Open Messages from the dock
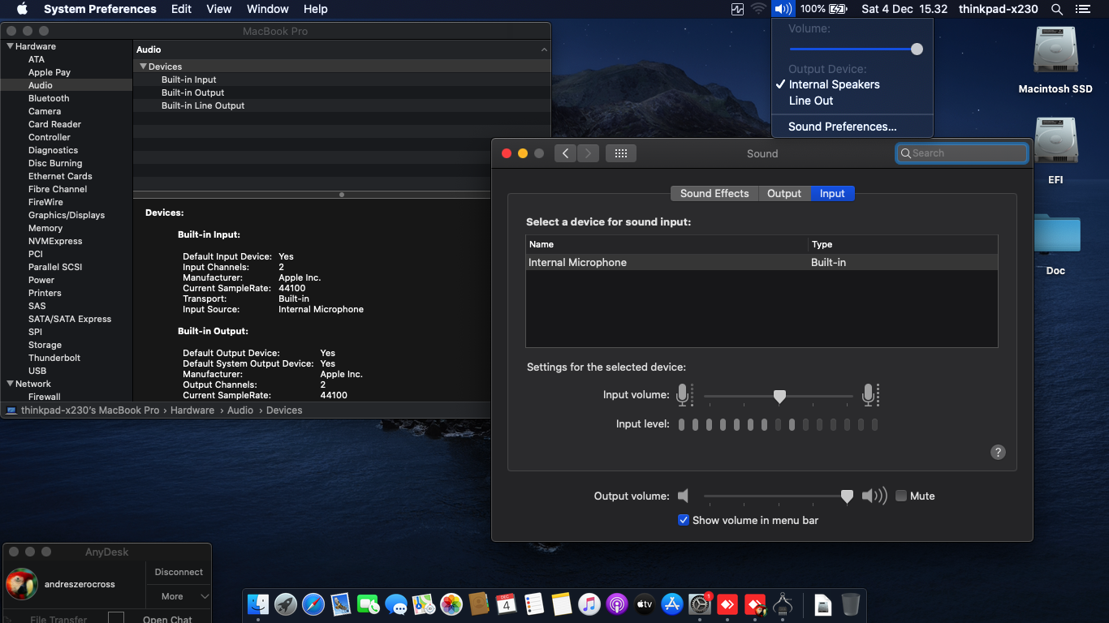The width and height of the screenshot is (1109, 623). click(x=396, y=604)
